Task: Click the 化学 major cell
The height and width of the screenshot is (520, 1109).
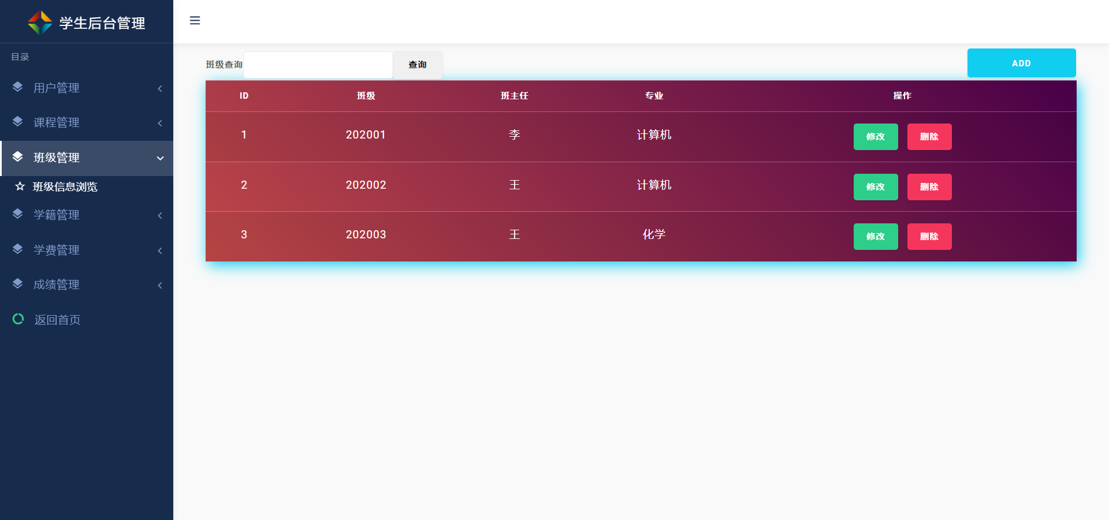Action: (x=654, y=234)
